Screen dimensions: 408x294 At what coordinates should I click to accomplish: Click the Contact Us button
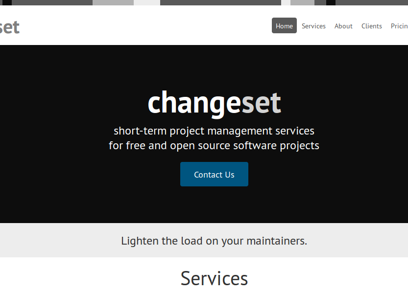tap(214, 174)
